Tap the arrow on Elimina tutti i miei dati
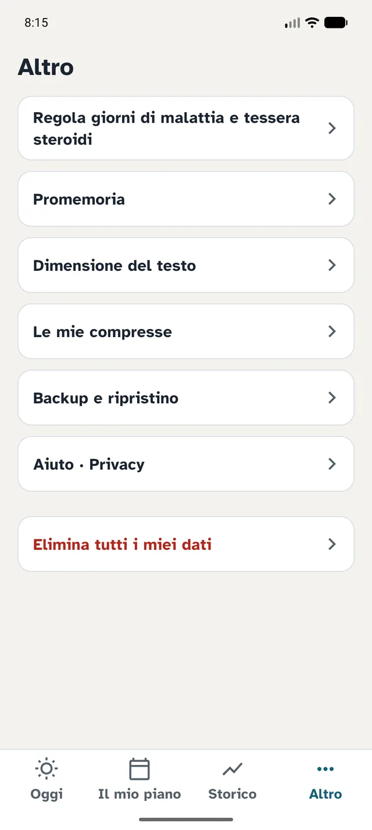This screenshot has height=830, width=372. pyautogui.click(x=332, y=544)
